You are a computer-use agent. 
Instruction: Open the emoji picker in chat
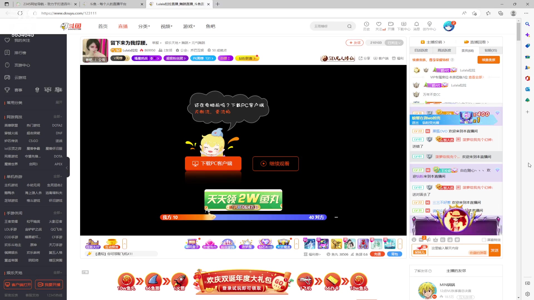point(414,240)
